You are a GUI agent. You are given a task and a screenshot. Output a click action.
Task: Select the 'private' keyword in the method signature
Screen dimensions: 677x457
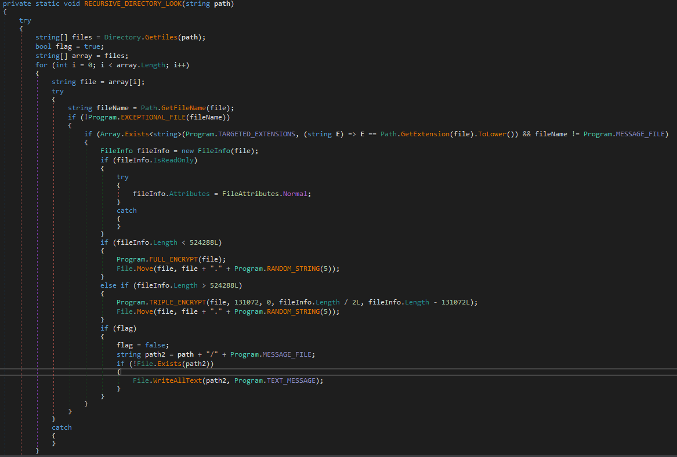point(17,4)
